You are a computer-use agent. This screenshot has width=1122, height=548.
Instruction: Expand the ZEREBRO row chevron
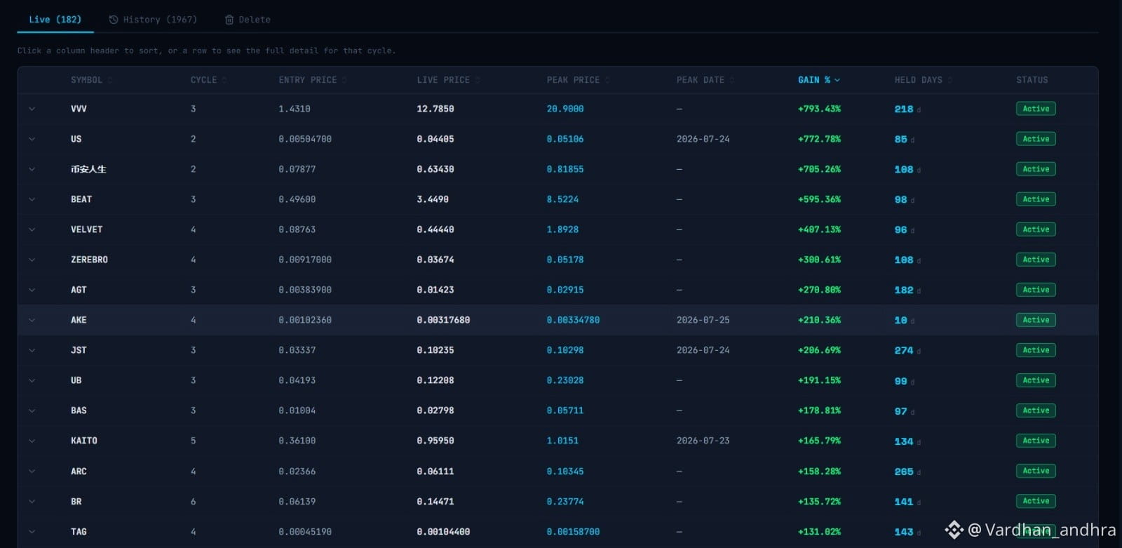click(x=32, y=260)
